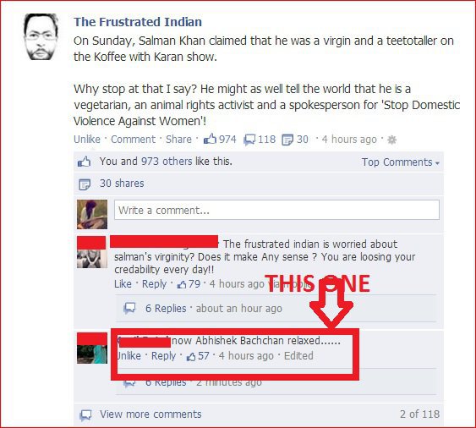Click the thumbs-up icon showing 79 likes

point(182,284)
